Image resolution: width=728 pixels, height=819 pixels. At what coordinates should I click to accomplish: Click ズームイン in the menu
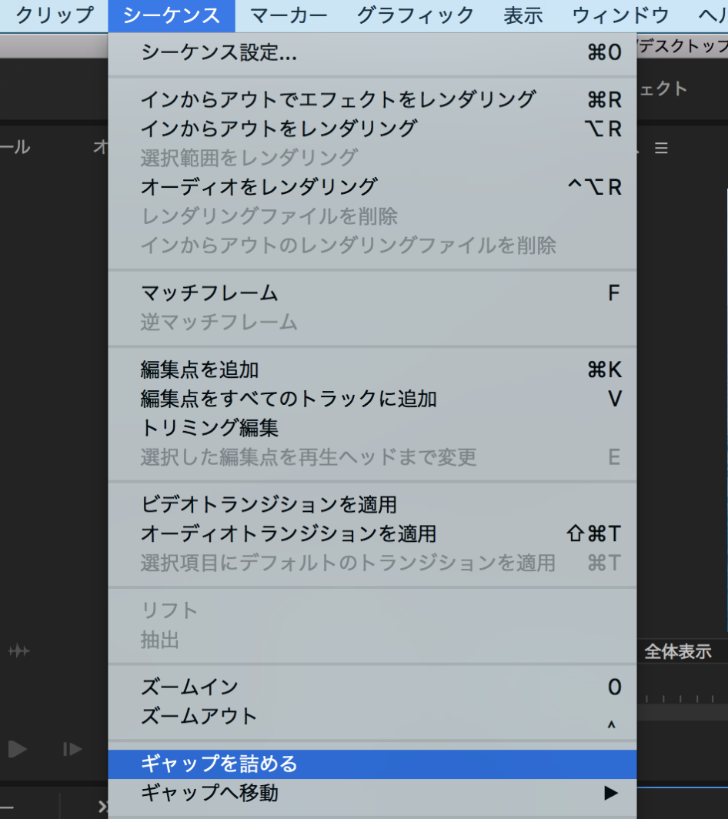(x=189, y=687)
